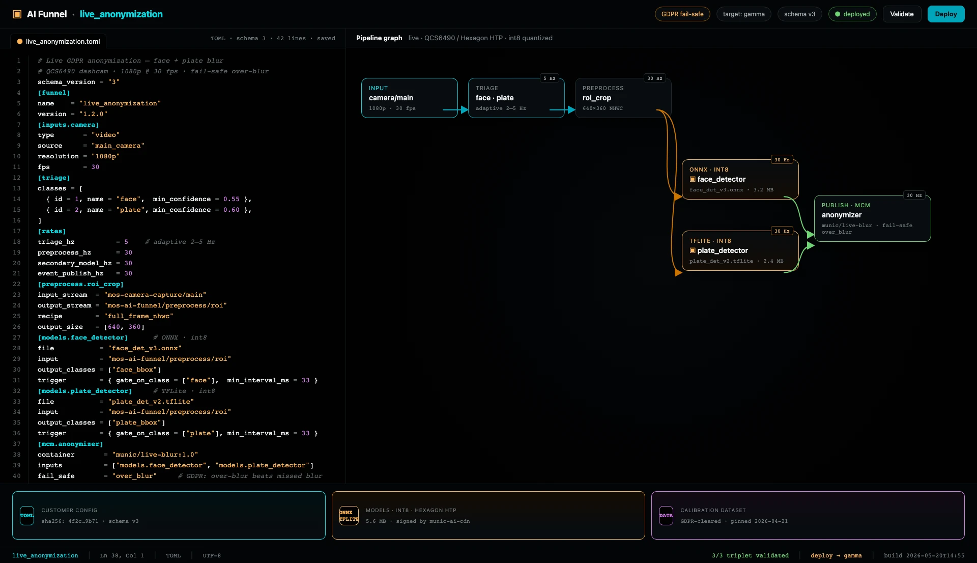Viewport: 977px width, 563px height.
Task: Click the triage_hz value 5
Action: point(126,242)
